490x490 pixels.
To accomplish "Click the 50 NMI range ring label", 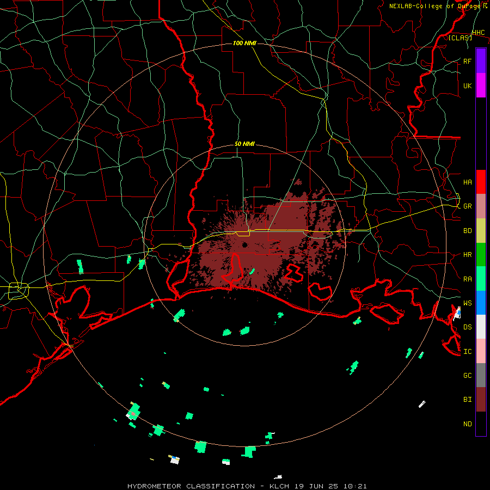I will point(244,144).
